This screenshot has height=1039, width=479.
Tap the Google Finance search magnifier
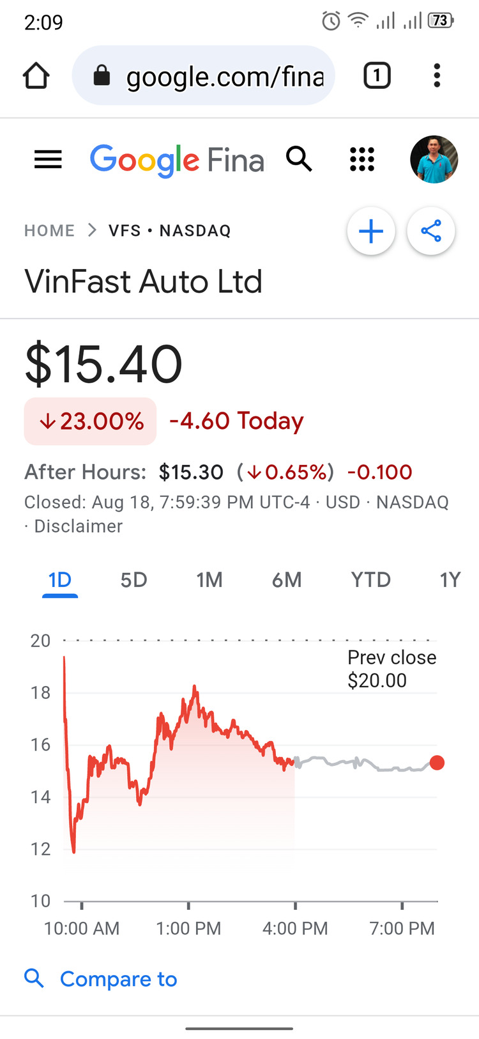click(x=299, y=159)
